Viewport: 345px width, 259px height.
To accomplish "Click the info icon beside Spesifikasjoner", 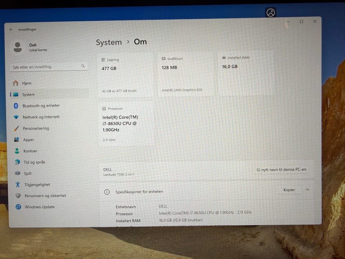I will coord(107,192).
